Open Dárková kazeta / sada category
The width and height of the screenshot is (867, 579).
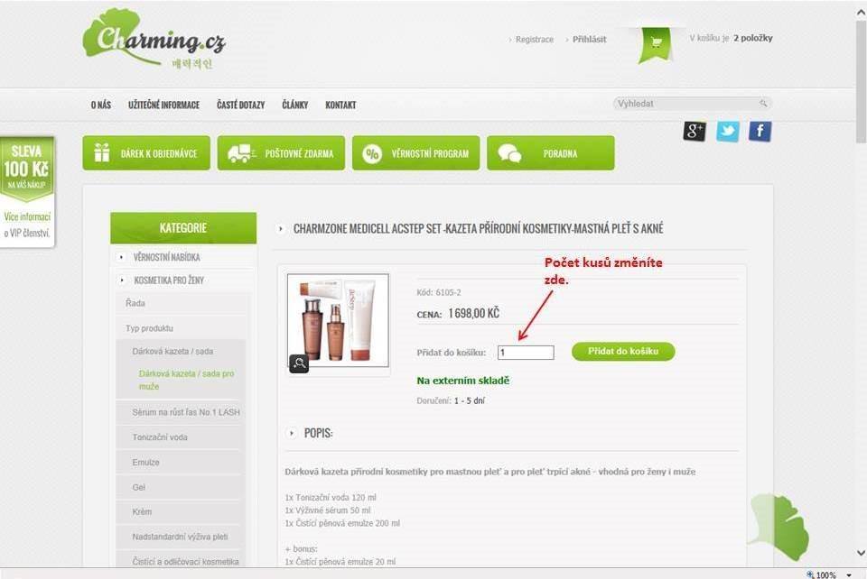pos(172,351)
